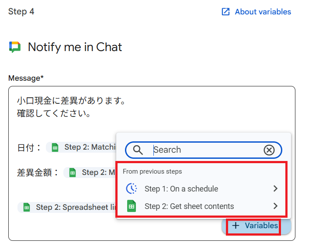Screen dimensions: 312x243
Task: Click the Google Chat logo icon
Action: point(14,47)
